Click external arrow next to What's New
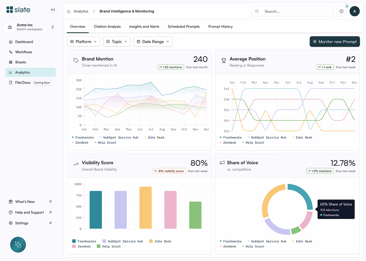The width and height of the screenshot is (366, 261). [50, 201]
